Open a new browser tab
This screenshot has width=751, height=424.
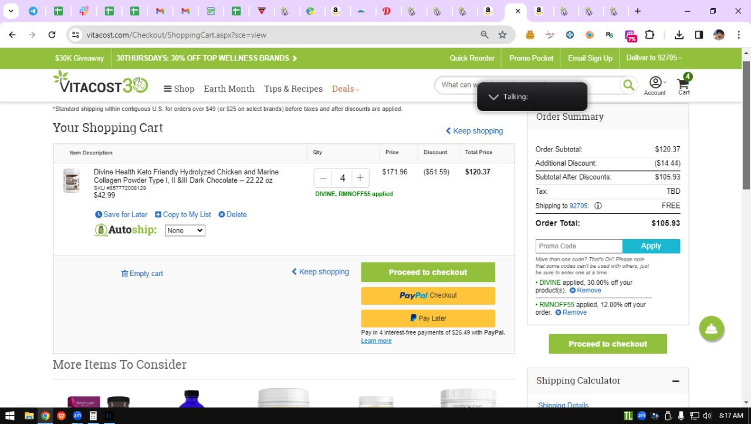[x=638, y=11]
